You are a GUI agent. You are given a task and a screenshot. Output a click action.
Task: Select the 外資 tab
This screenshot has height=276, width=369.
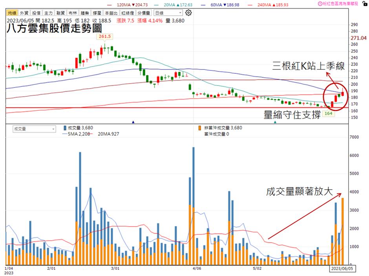tap(24, 13)
